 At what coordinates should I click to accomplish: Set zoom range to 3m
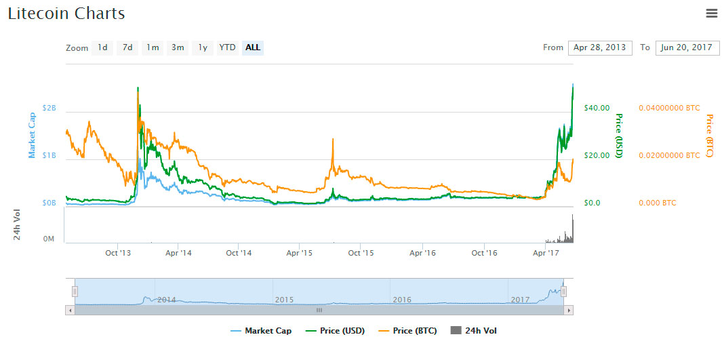[x=178, y=47]
